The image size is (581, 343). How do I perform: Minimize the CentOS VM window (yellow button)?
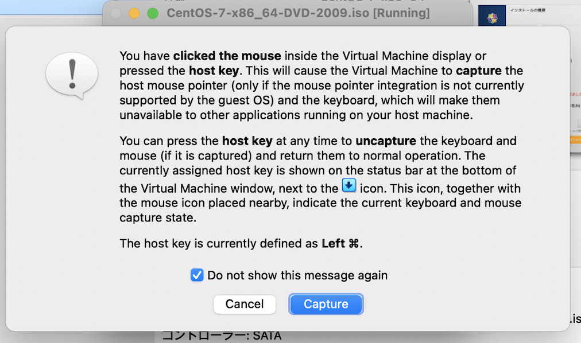(134, 13)
